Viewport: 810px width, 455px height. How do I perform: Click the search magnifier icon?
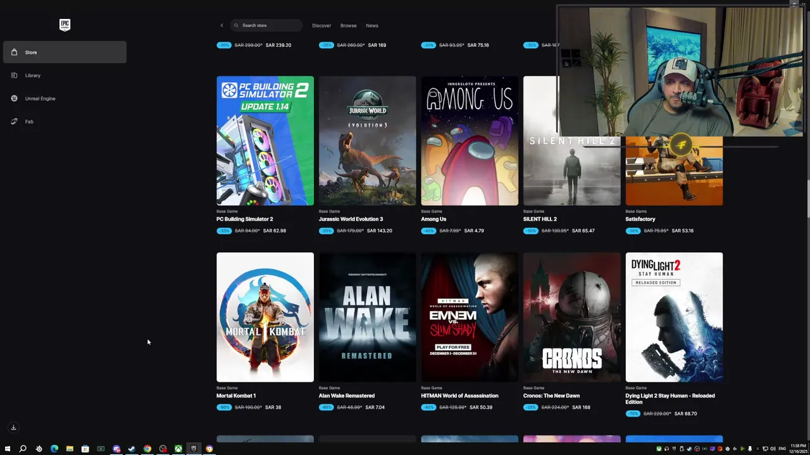pyautogui.click(x=236, y=25)
